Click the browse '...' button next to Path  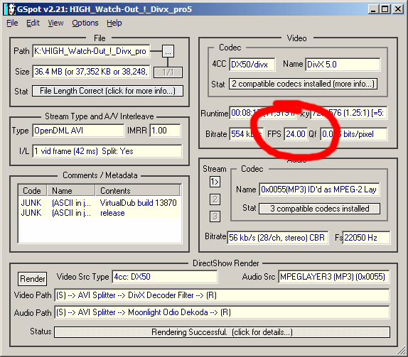coord(168,51)
